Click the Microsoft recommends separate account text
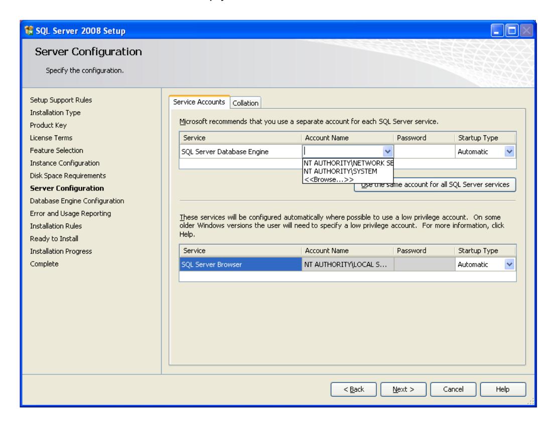The height and width of the screenshot is (427, 556). coord(309,121)
